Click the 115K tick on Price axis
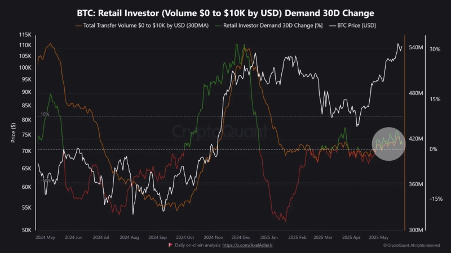This screenshot has width=451, height=253. [x=25, y=35]
